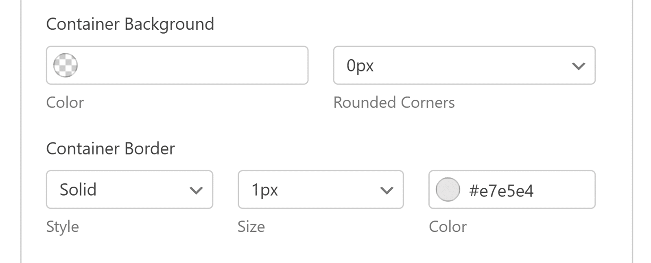This screenshot has height=263, width=651.
Task: Click the Size dropdown chevron arrow
Action: pos(386,190)
